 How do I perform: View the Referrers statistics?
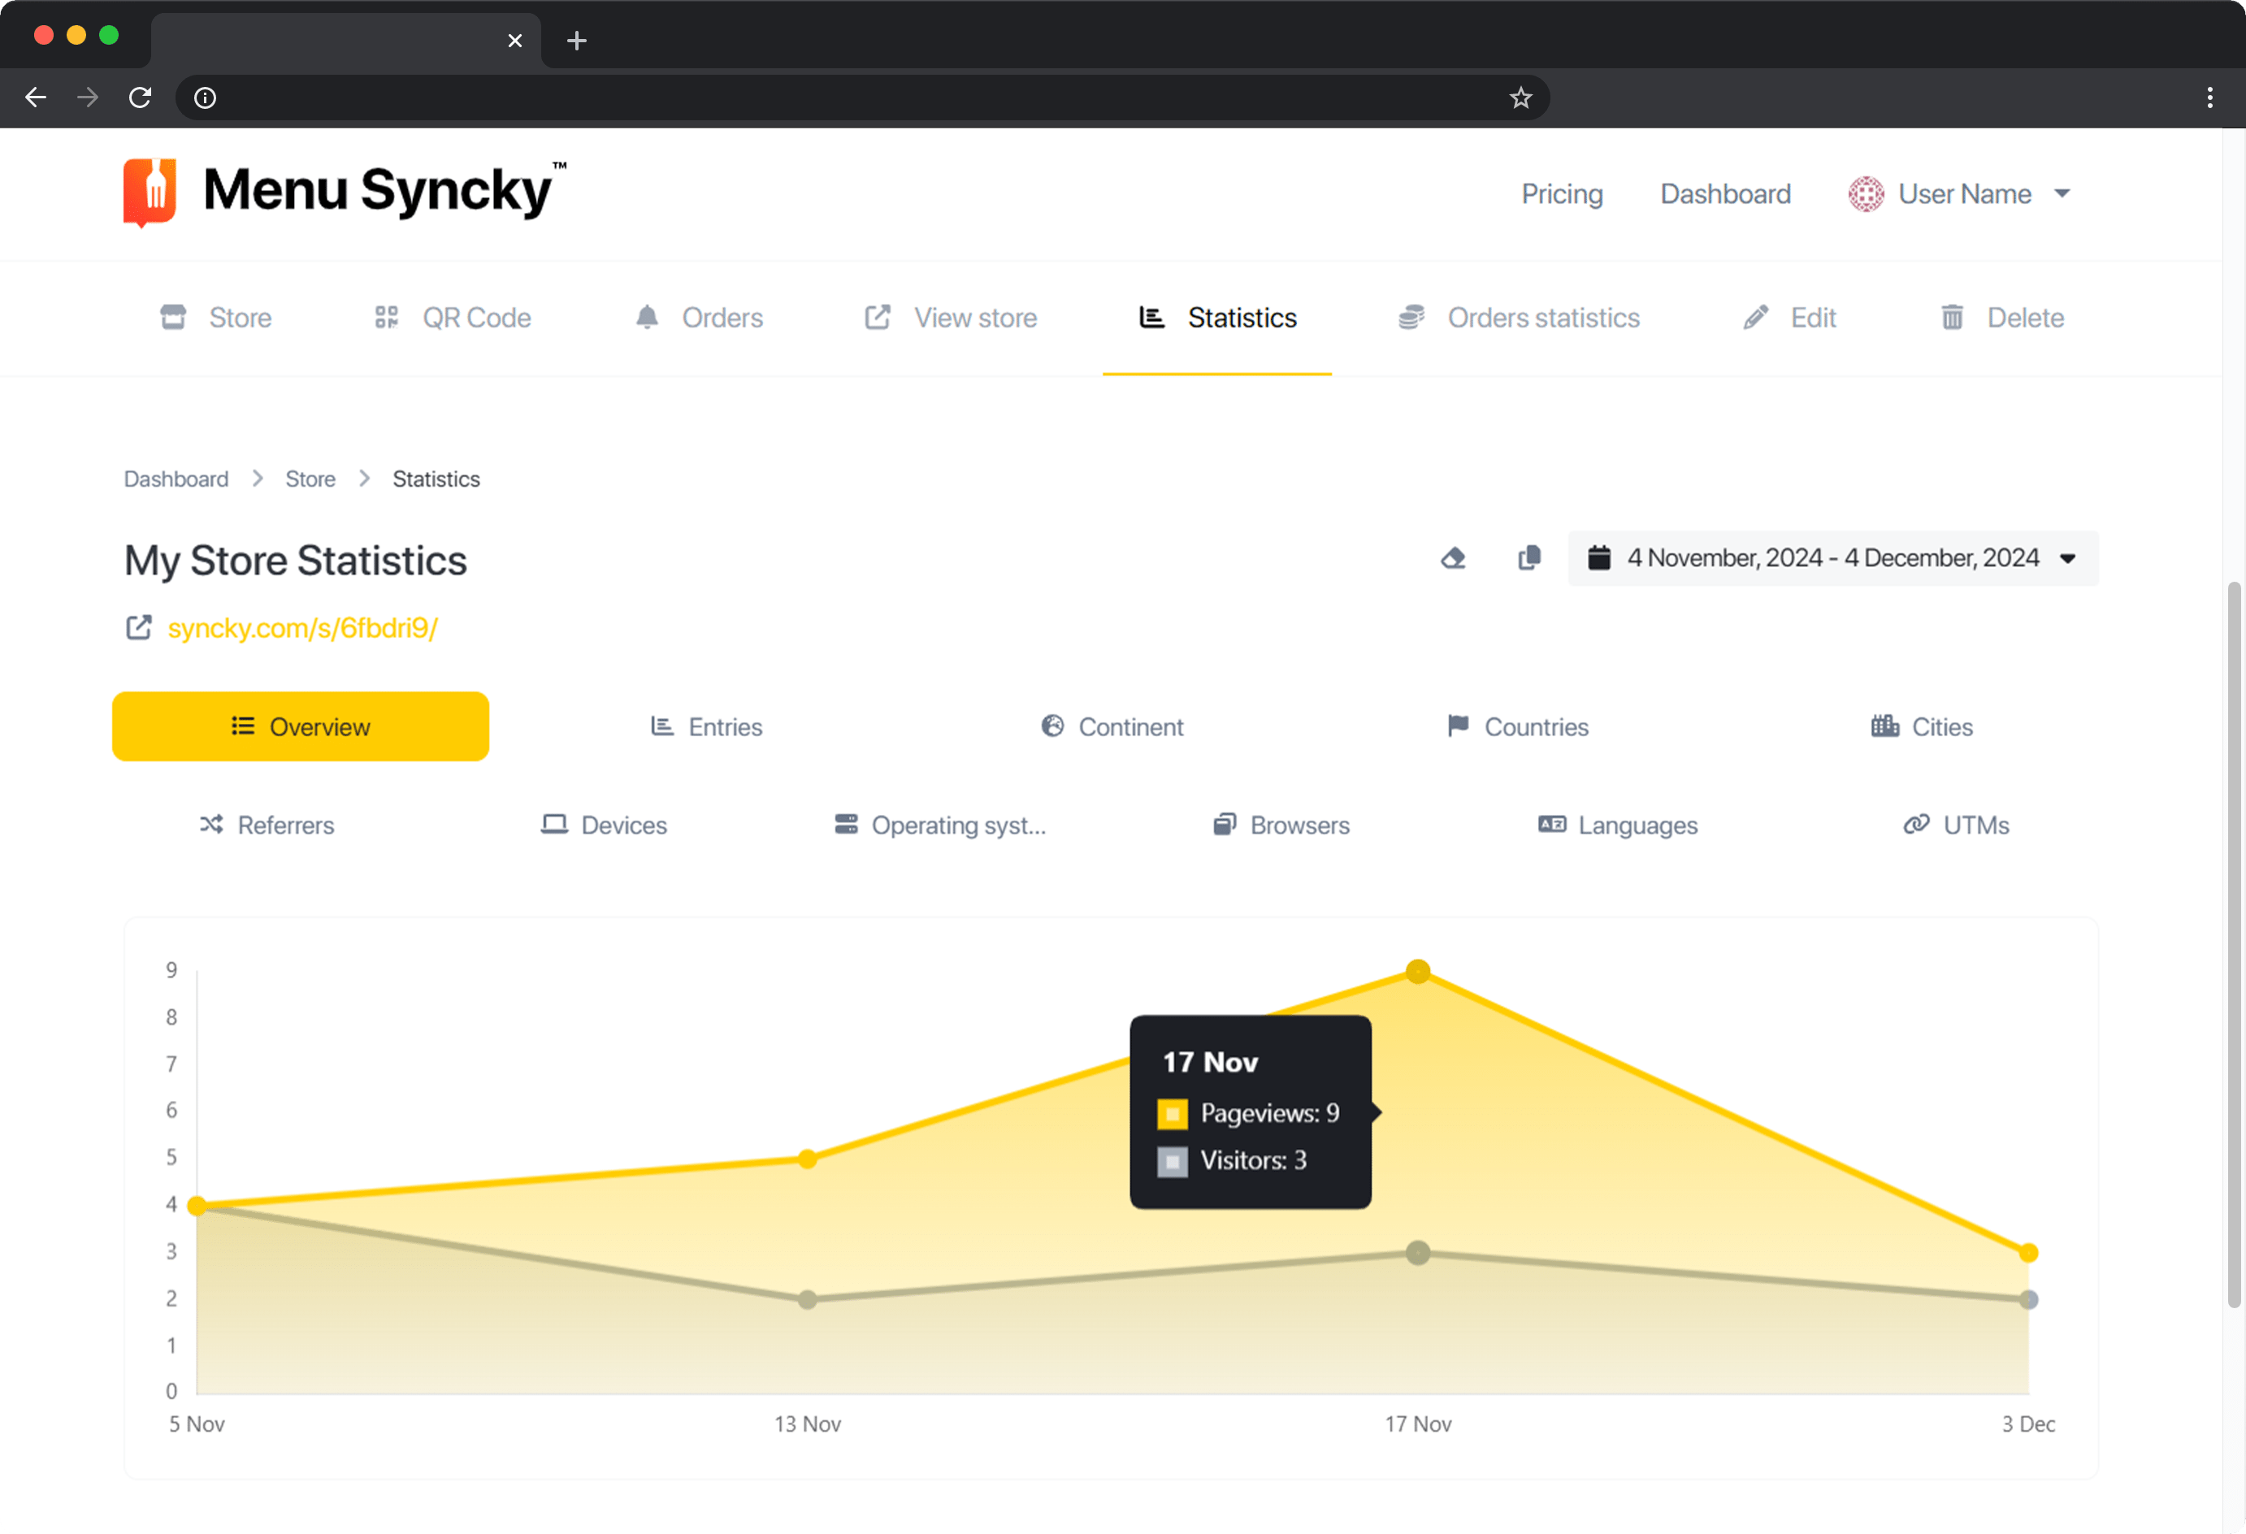pyautogui.click(x=267, y=825)
